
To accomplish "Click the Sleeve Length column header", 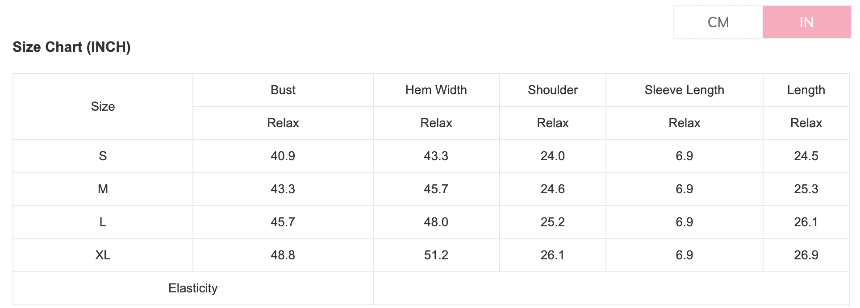I will [x=684, y=90].
